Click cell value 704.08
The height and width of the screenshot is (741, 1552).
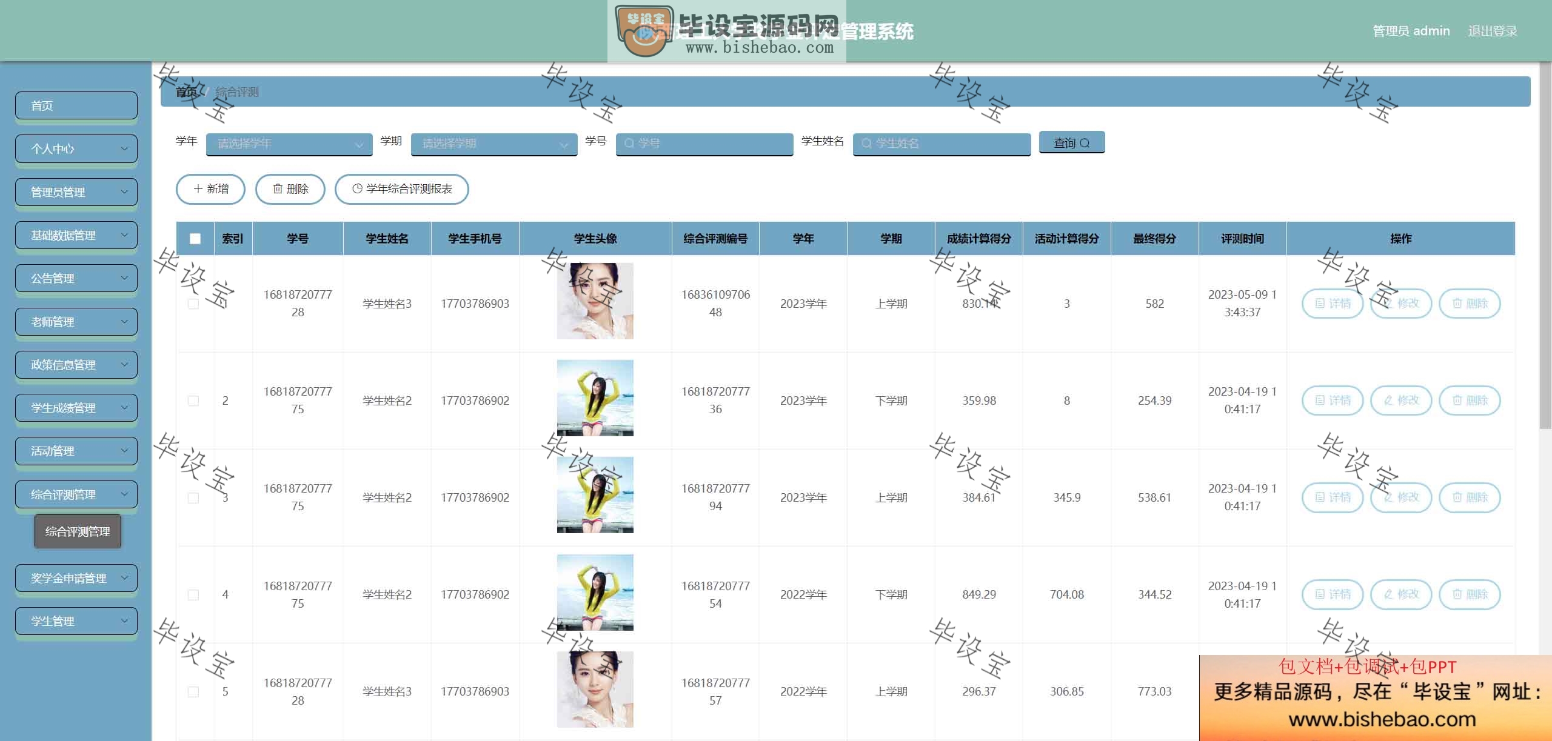pos(1067,594)
